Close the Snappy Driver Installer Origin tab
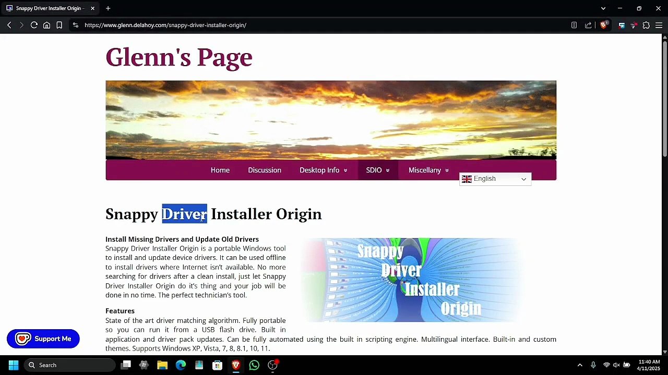668x375 pixels. coord(92,8)
